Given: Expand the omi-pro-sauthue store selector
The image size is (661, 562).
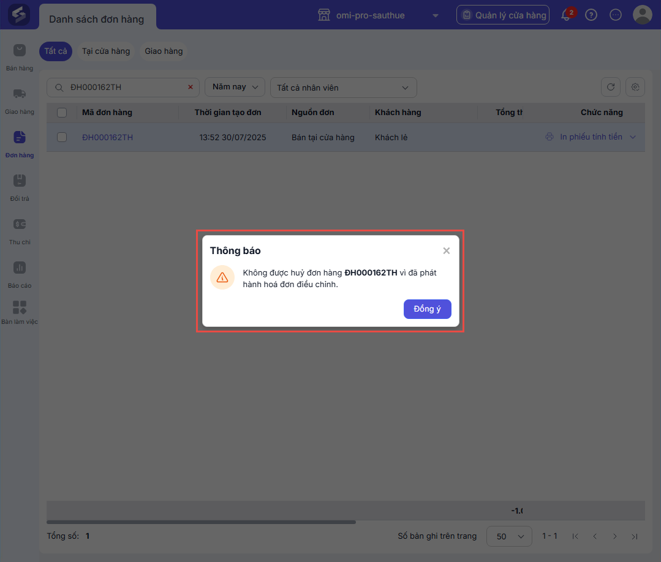Looking at the screenshot, I should [436, 15].
